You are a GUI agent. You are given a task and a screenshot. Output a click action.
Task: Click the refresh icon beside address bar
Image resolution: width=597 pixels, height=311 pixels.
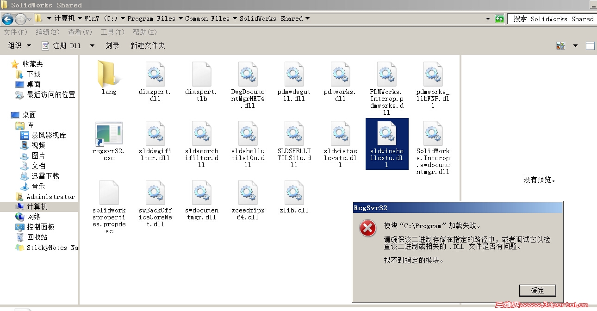pos(499,19)
